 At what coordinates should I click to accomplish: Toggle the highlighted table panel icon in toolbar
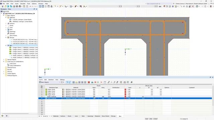pos(43,6)
